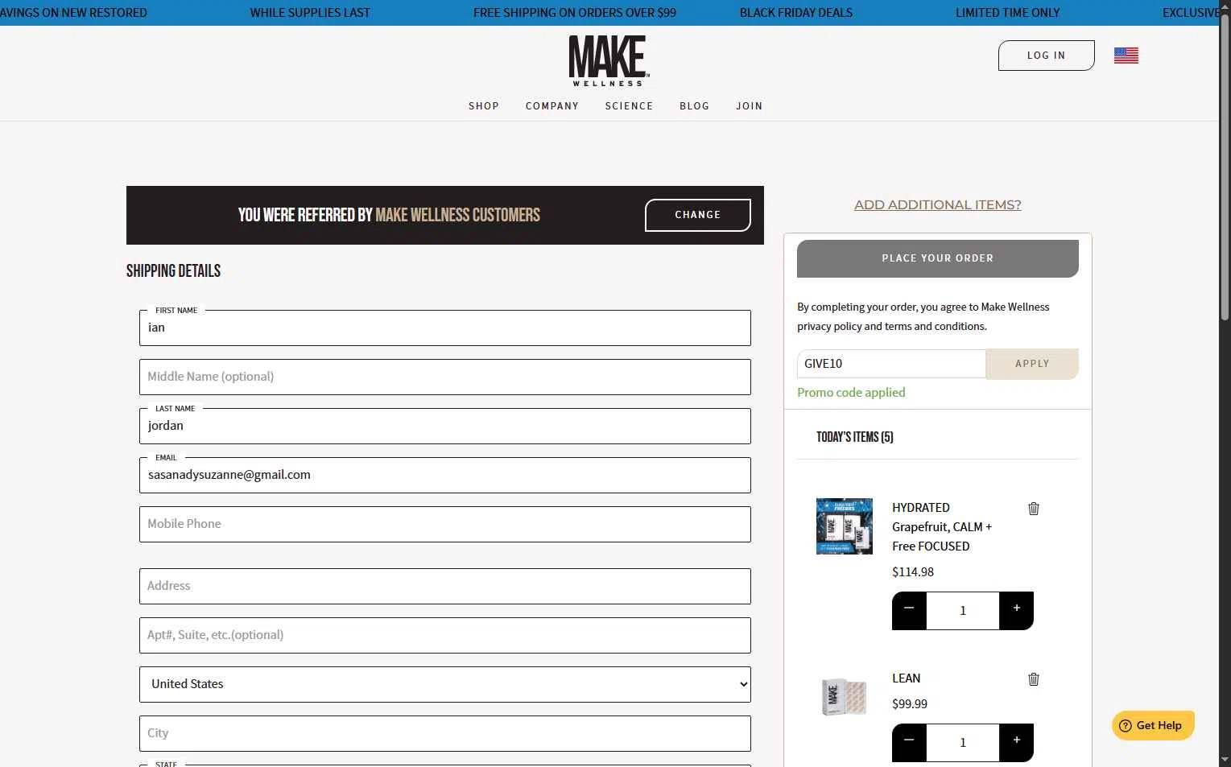Click the $114.98 price
1231x767 pixels.
pyautogui.click(x=913, y=572)
